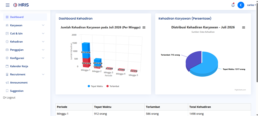Click the Cuti & Izin icon
Viewport: 258px width, 116px height.
click(7, 33)
